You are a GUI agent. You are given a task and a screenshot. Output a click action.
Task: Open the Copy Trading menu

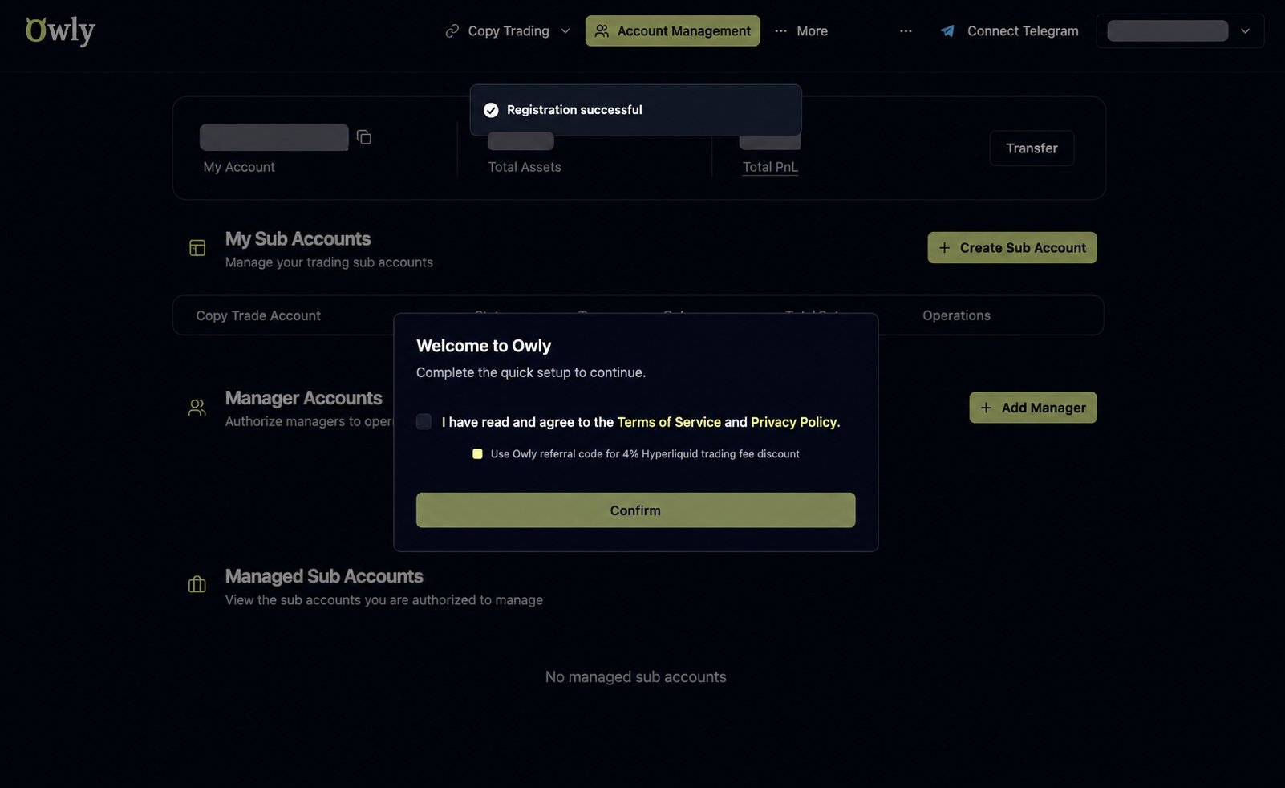coord(508,30)
